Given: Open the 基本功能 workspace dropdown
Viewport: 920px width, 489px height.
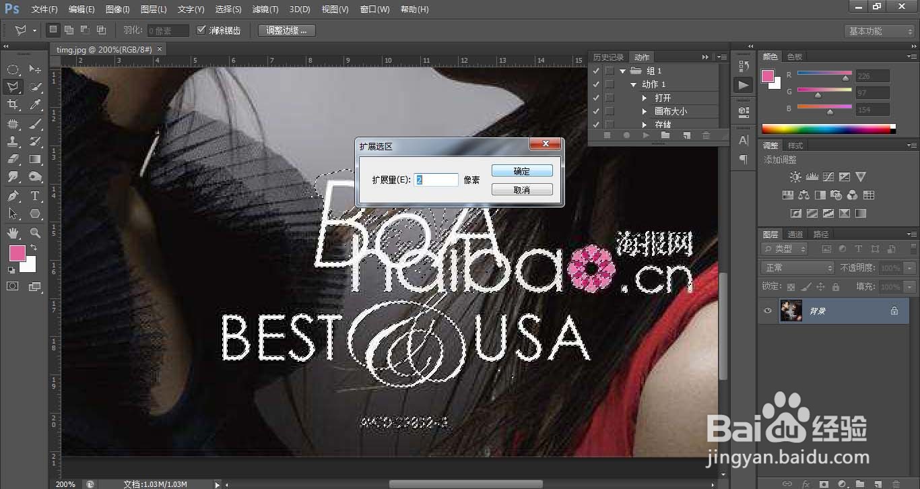Looking at the screenshot, I should (880, 31).
